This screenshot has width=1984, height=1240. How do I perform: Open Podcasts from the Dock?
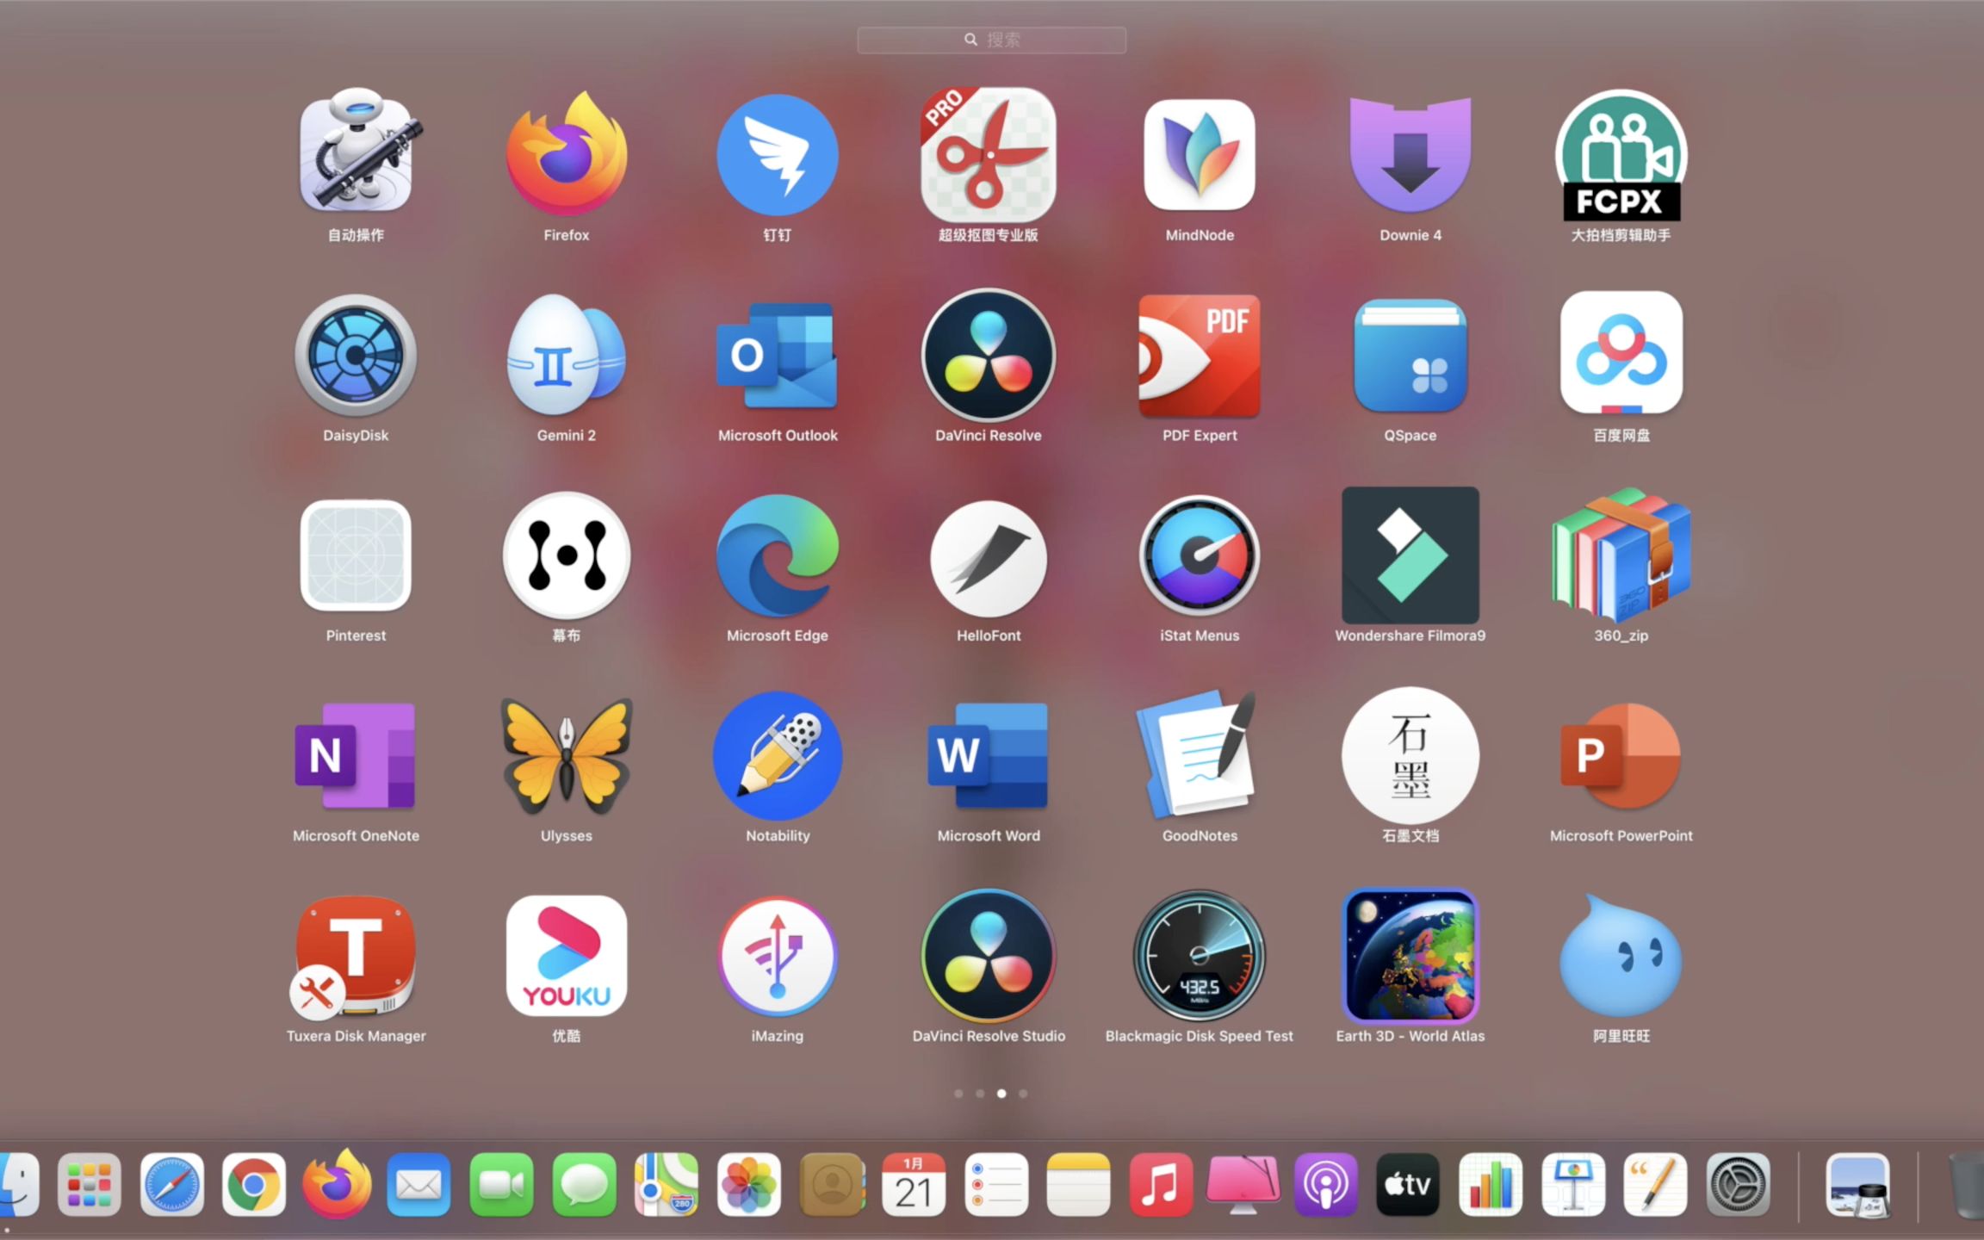pos(1326,1185)
